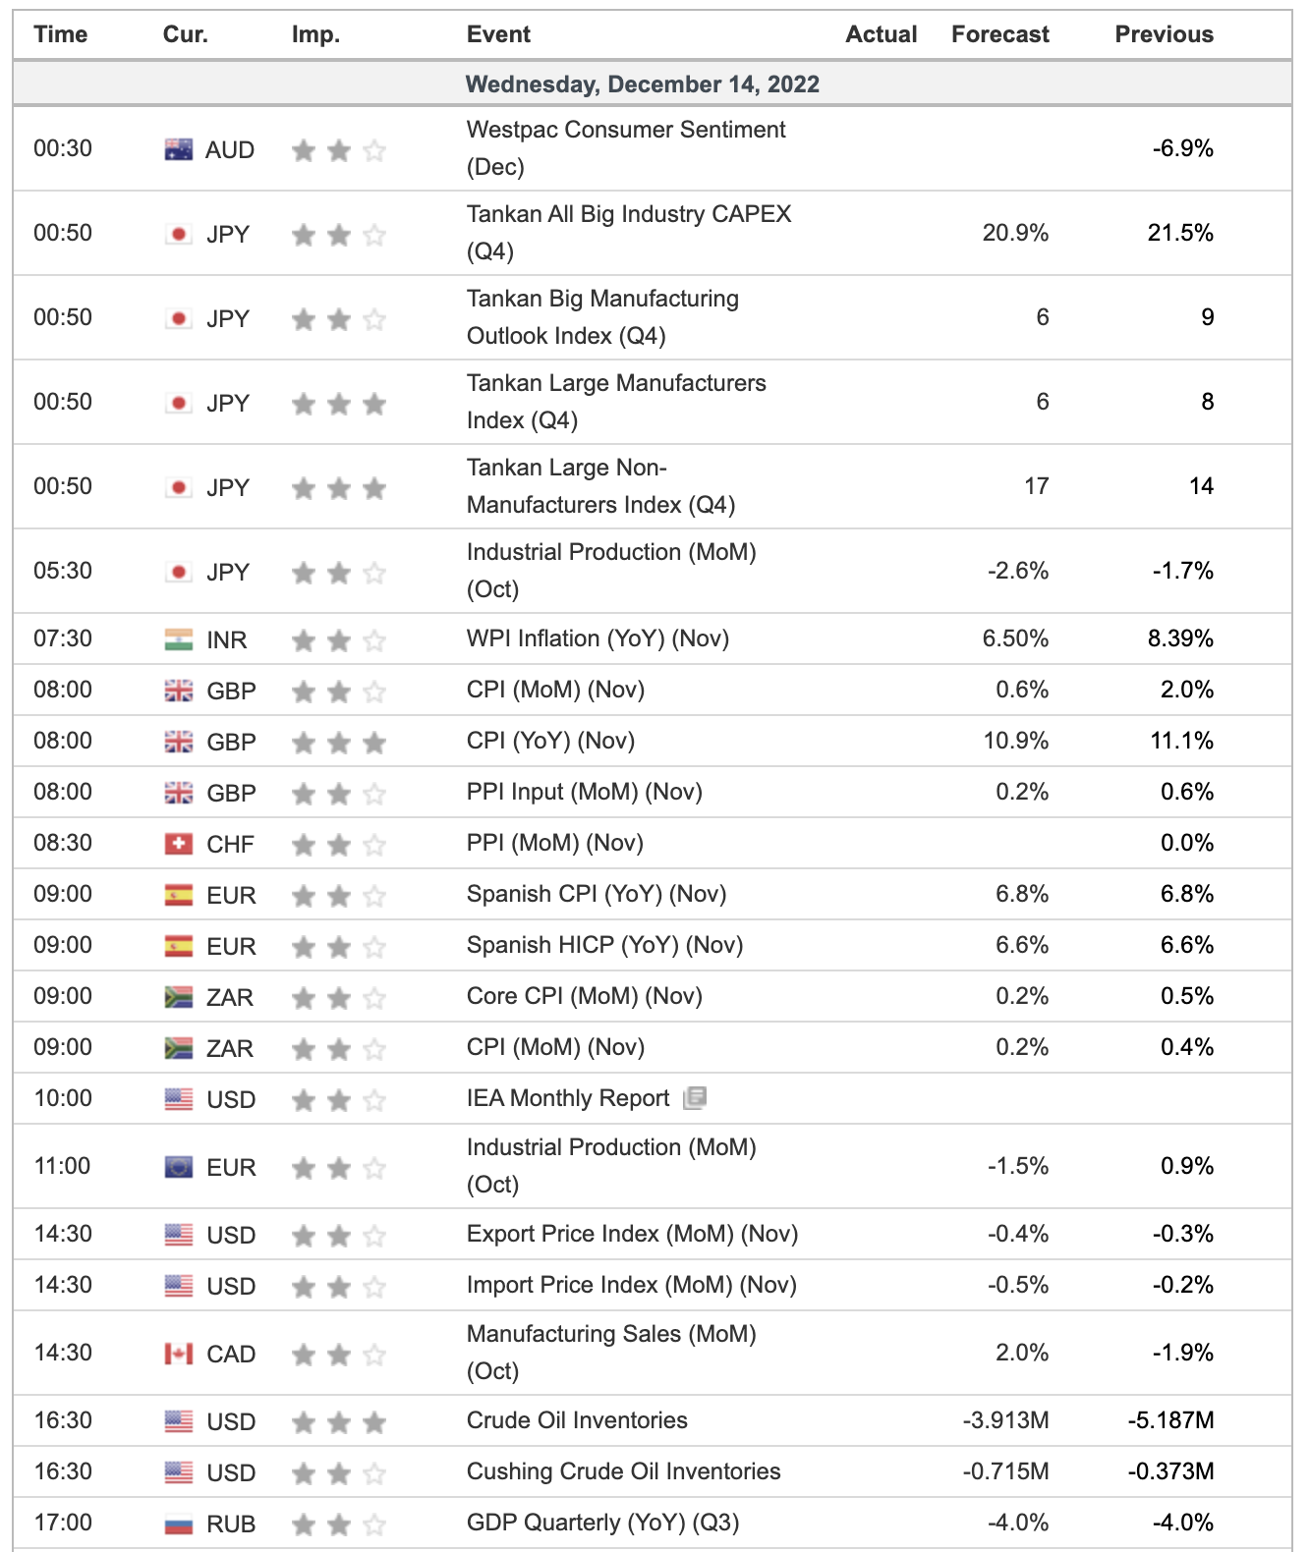Viewport: 1310px width, 1552px height.
Task: Click importance stars for Crude Oil Inventories
Action: 338,1421
